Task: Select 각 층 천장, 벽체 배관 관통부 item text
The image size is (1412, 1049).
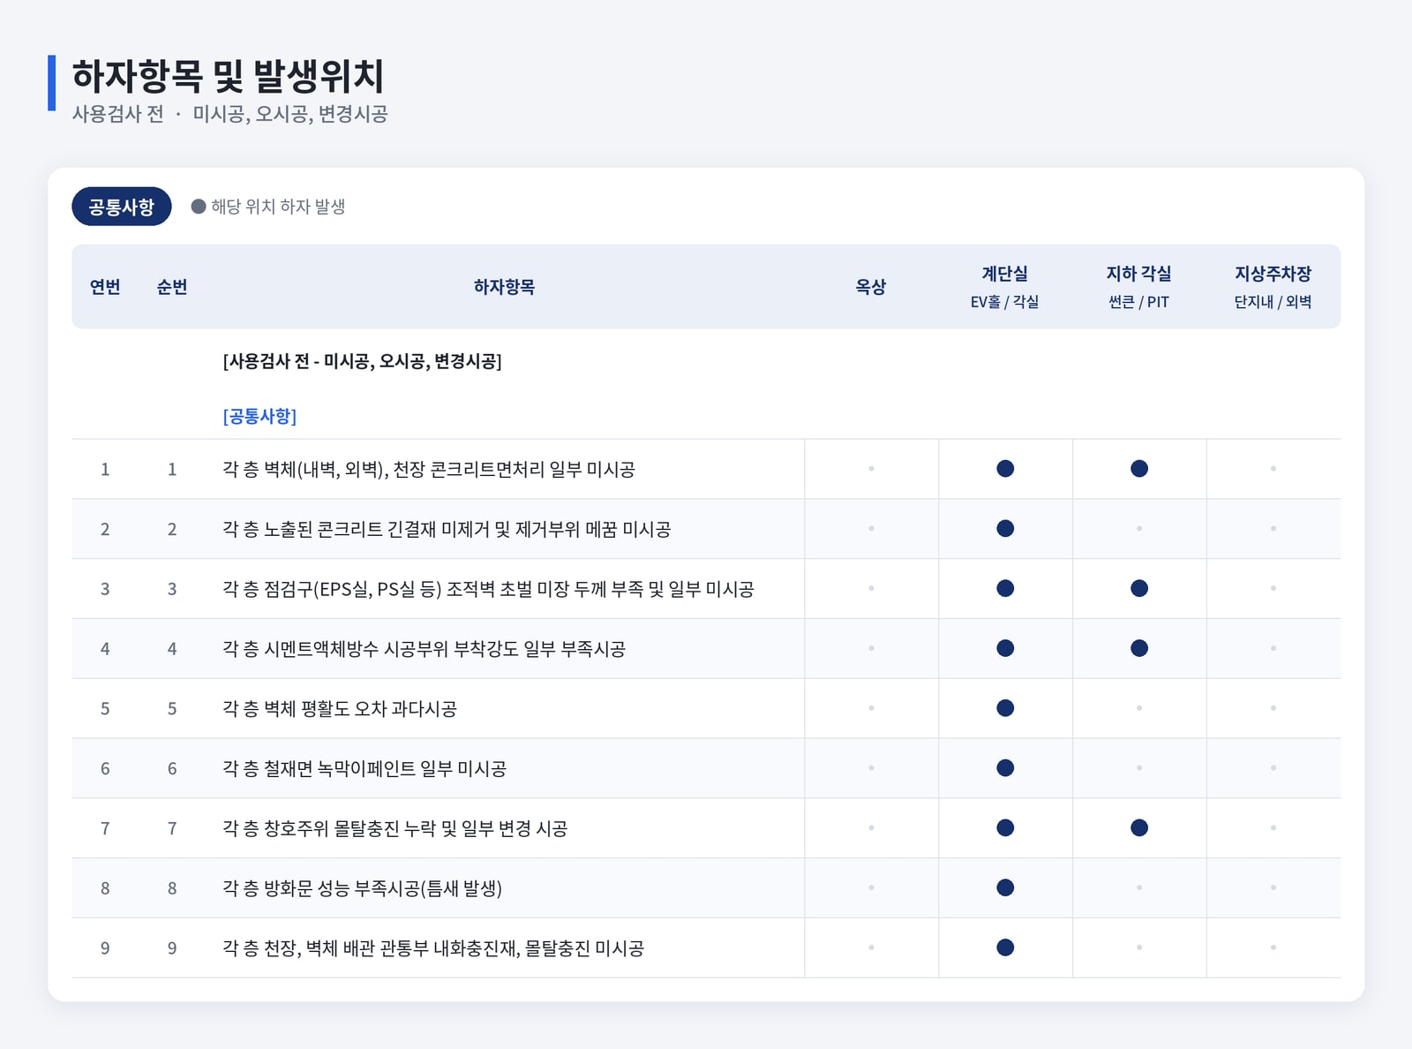Action: (433, 948)
